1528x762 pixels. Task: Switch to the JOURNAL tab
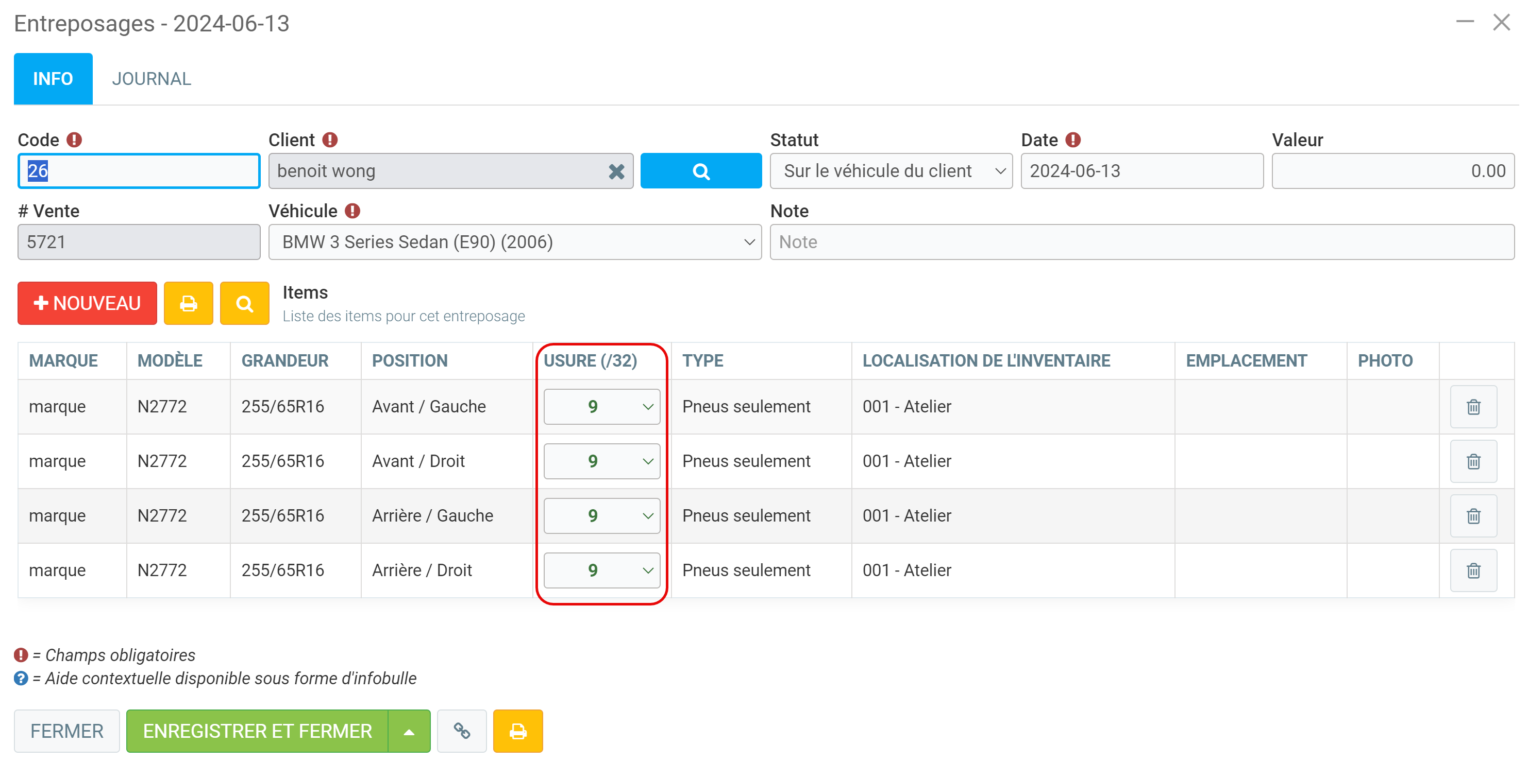click(152, 79)
